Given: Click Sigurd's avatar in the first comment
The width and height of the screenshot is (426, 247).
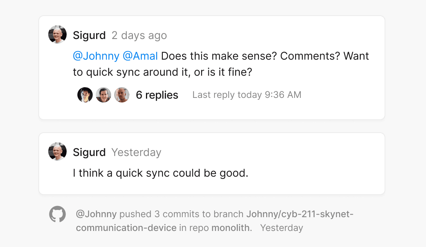Looking at the screenshot, I should 57,35.
